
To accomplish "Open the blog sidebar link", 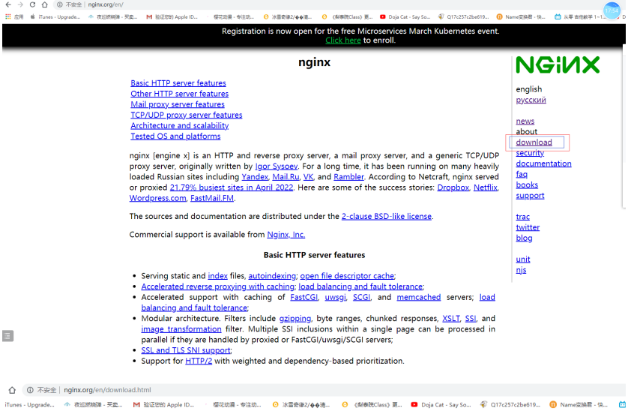I will [x=524, y=238].
